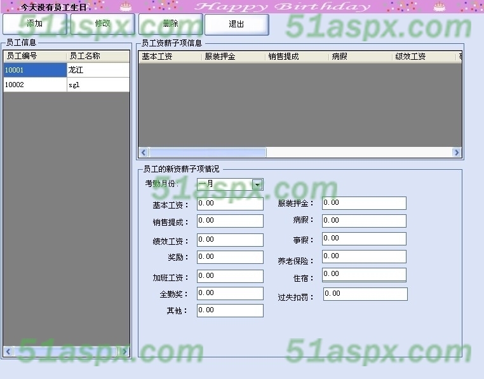Focus the 养老保险 input field

[364, 256]
